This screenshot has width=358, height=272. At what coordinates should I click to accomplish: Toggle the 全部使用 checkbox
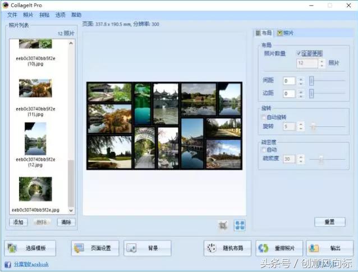[299, 53]
